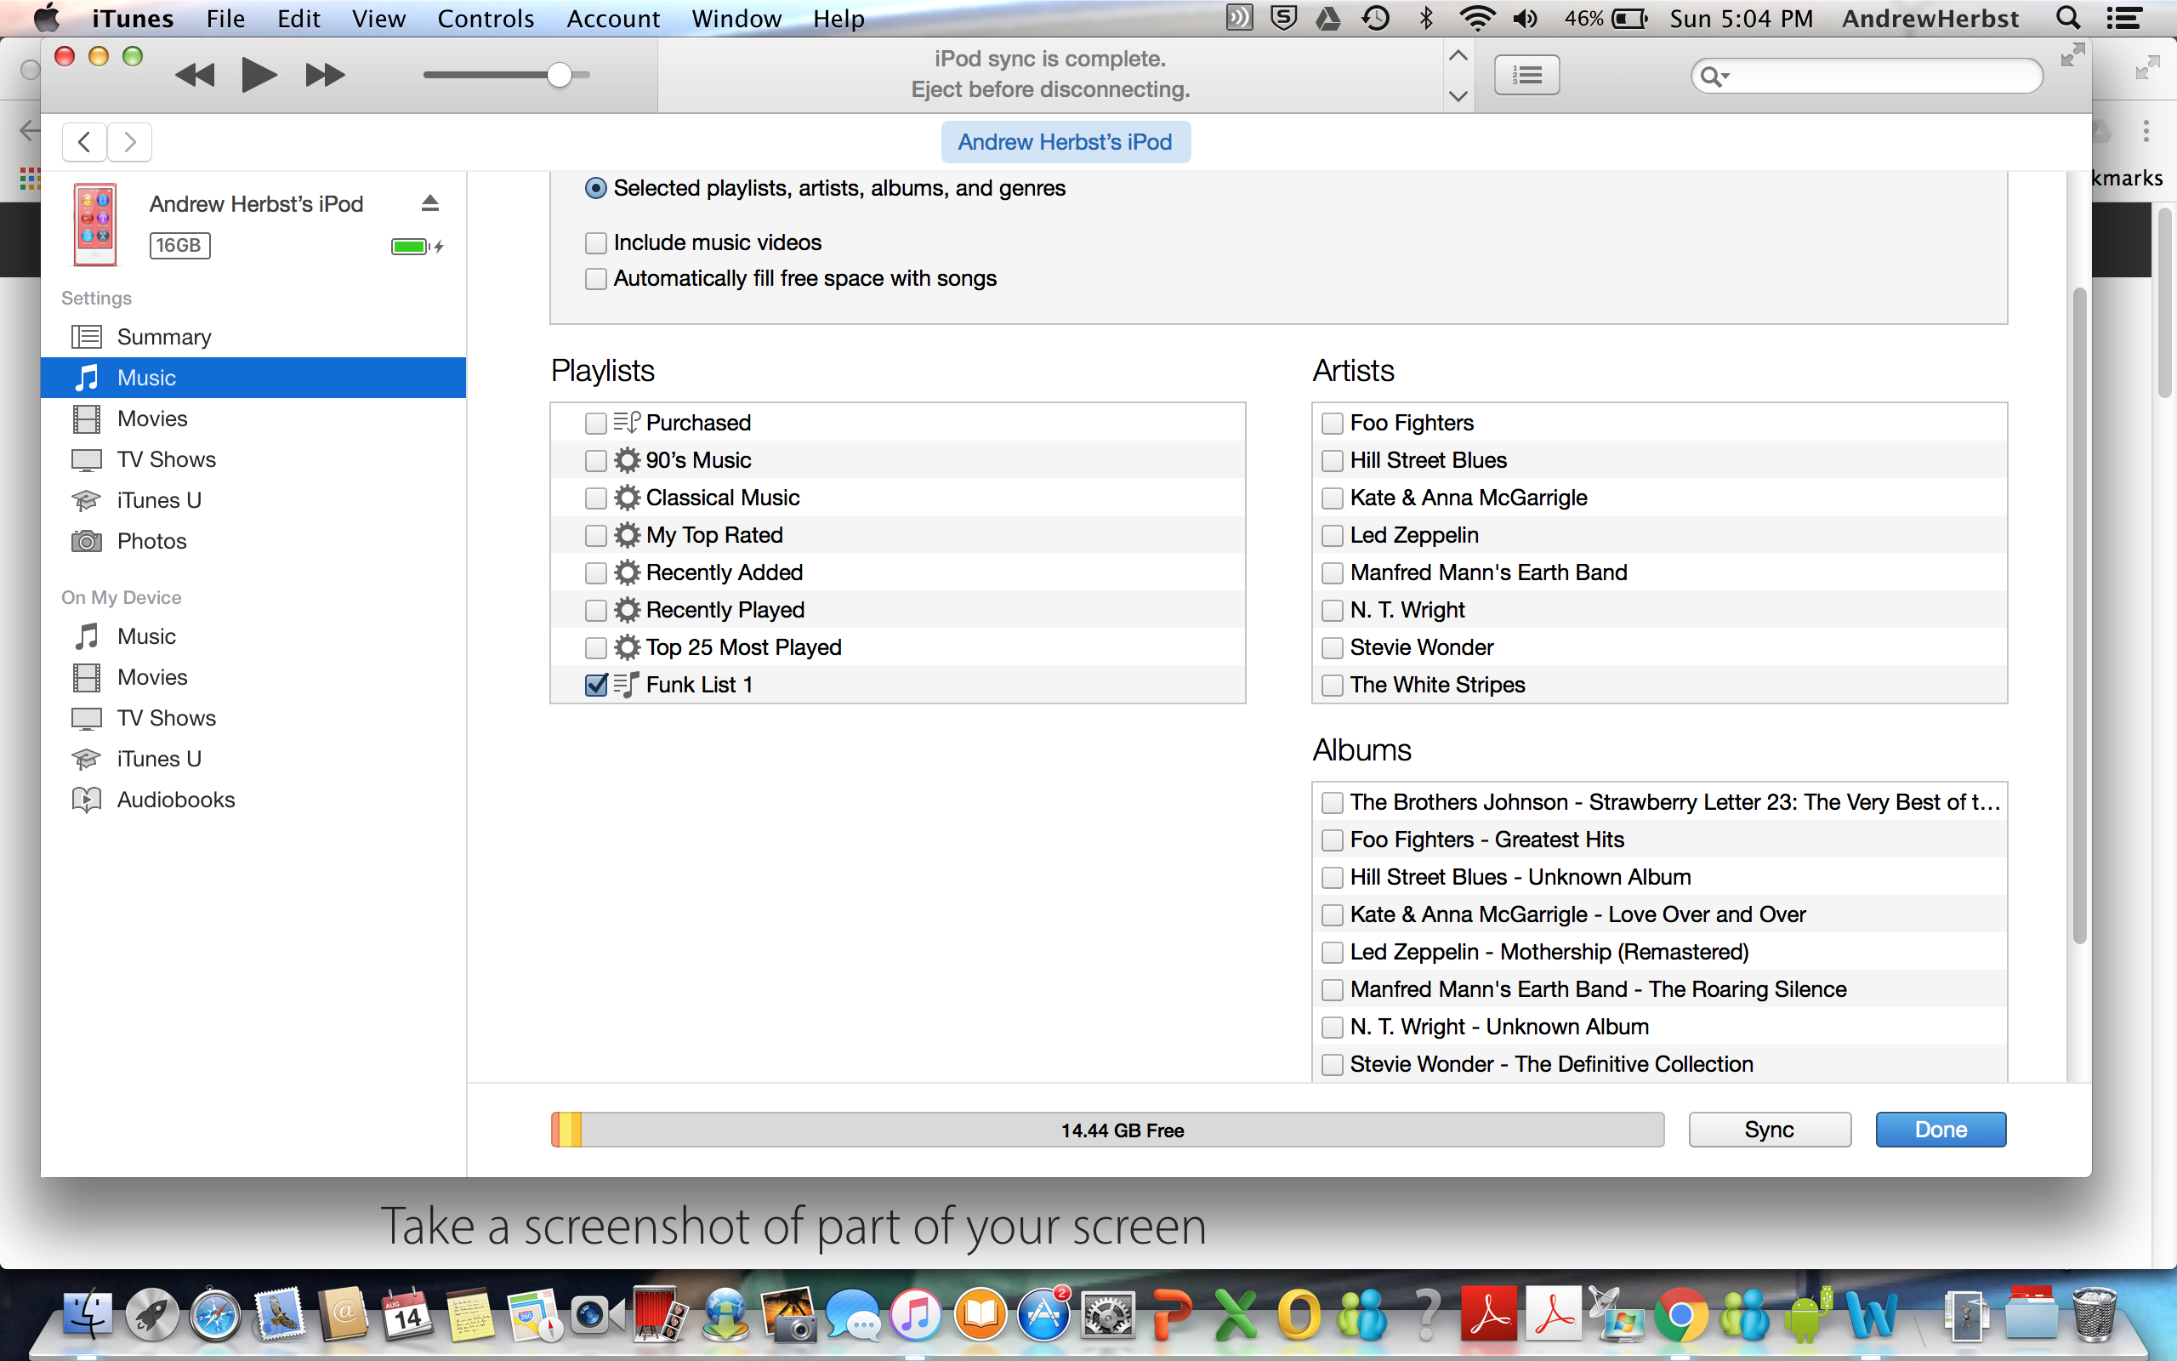This screenshot has width=2177, height=1361.
Task: Open the File menu
Action: pos(225,18)
